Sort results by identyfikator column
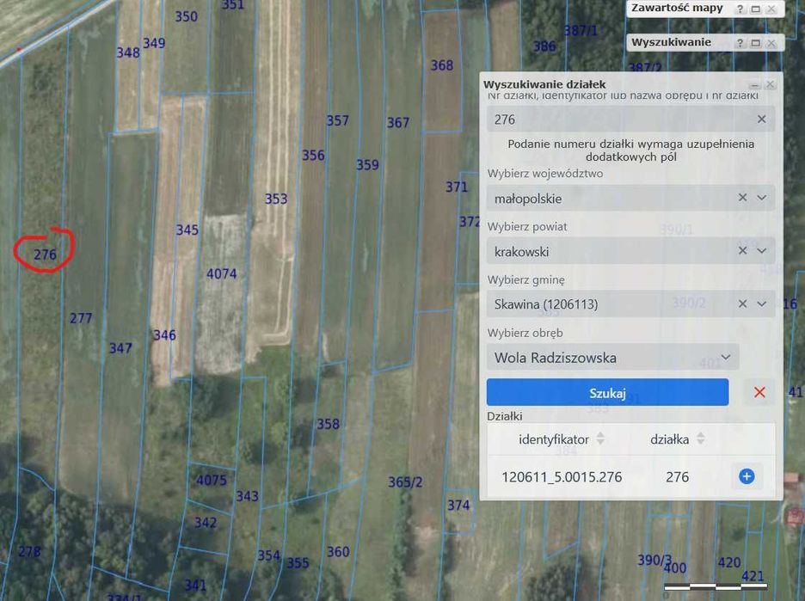This screenshot has height=601, width=805. click(x=600, y=438)
